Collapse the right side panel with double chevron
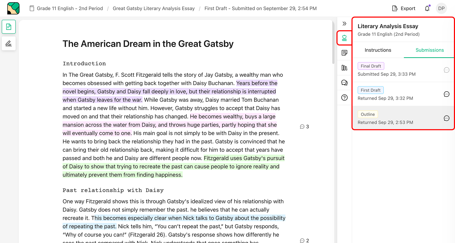455x243 pixels. 344,24
